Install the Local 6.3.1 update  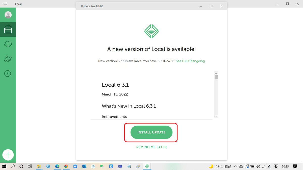click(151, 132)
